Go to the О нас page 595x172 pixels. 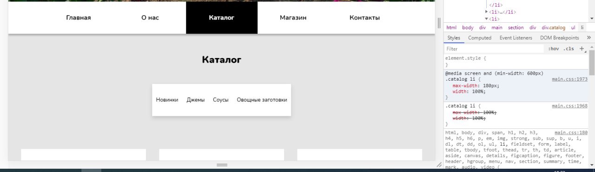click(x=150, y=18)
